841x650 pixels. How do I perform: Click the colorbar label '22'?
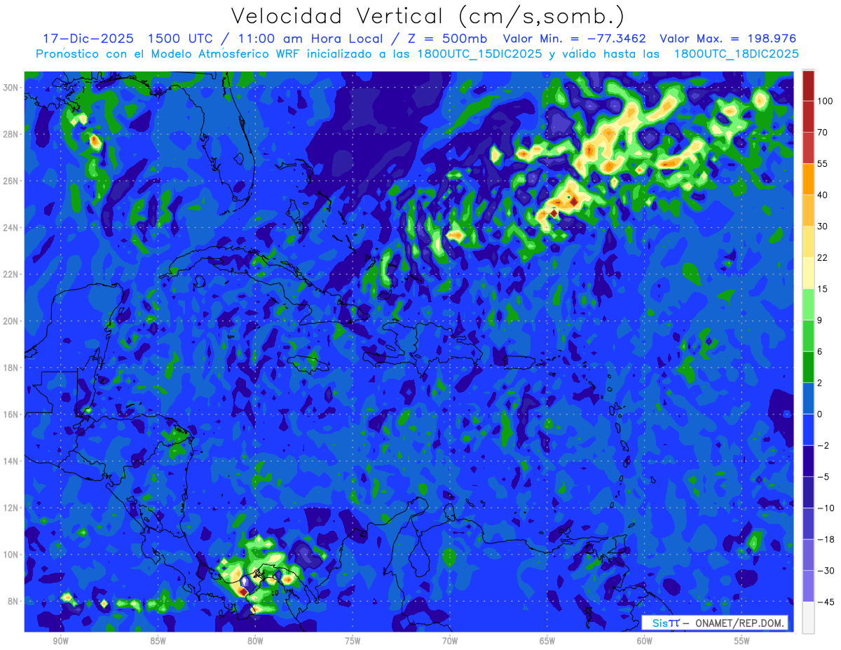pos(823,257)
